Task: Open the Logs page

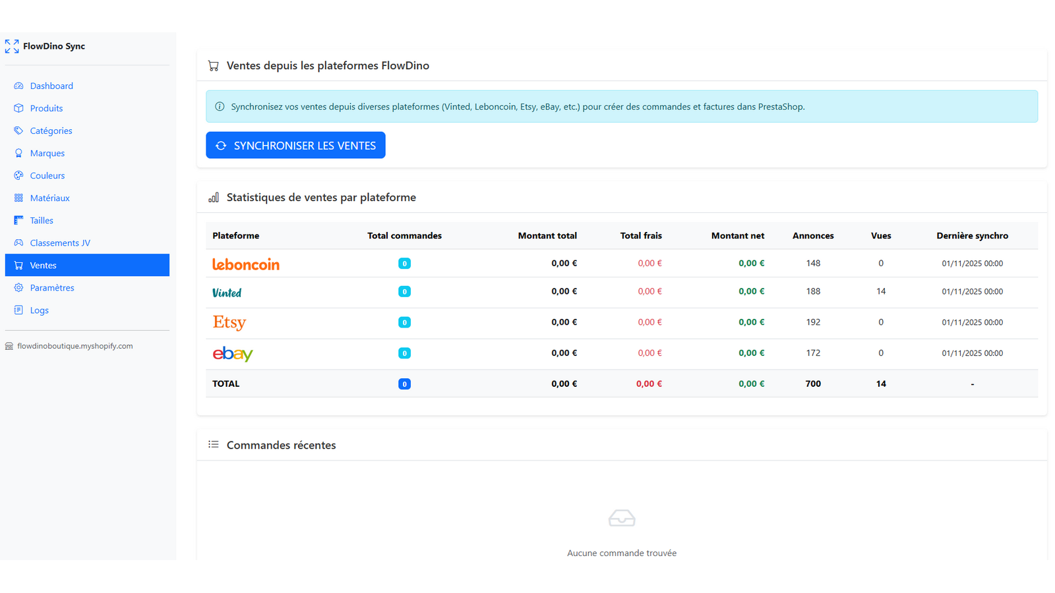Action: pos(39,310)
